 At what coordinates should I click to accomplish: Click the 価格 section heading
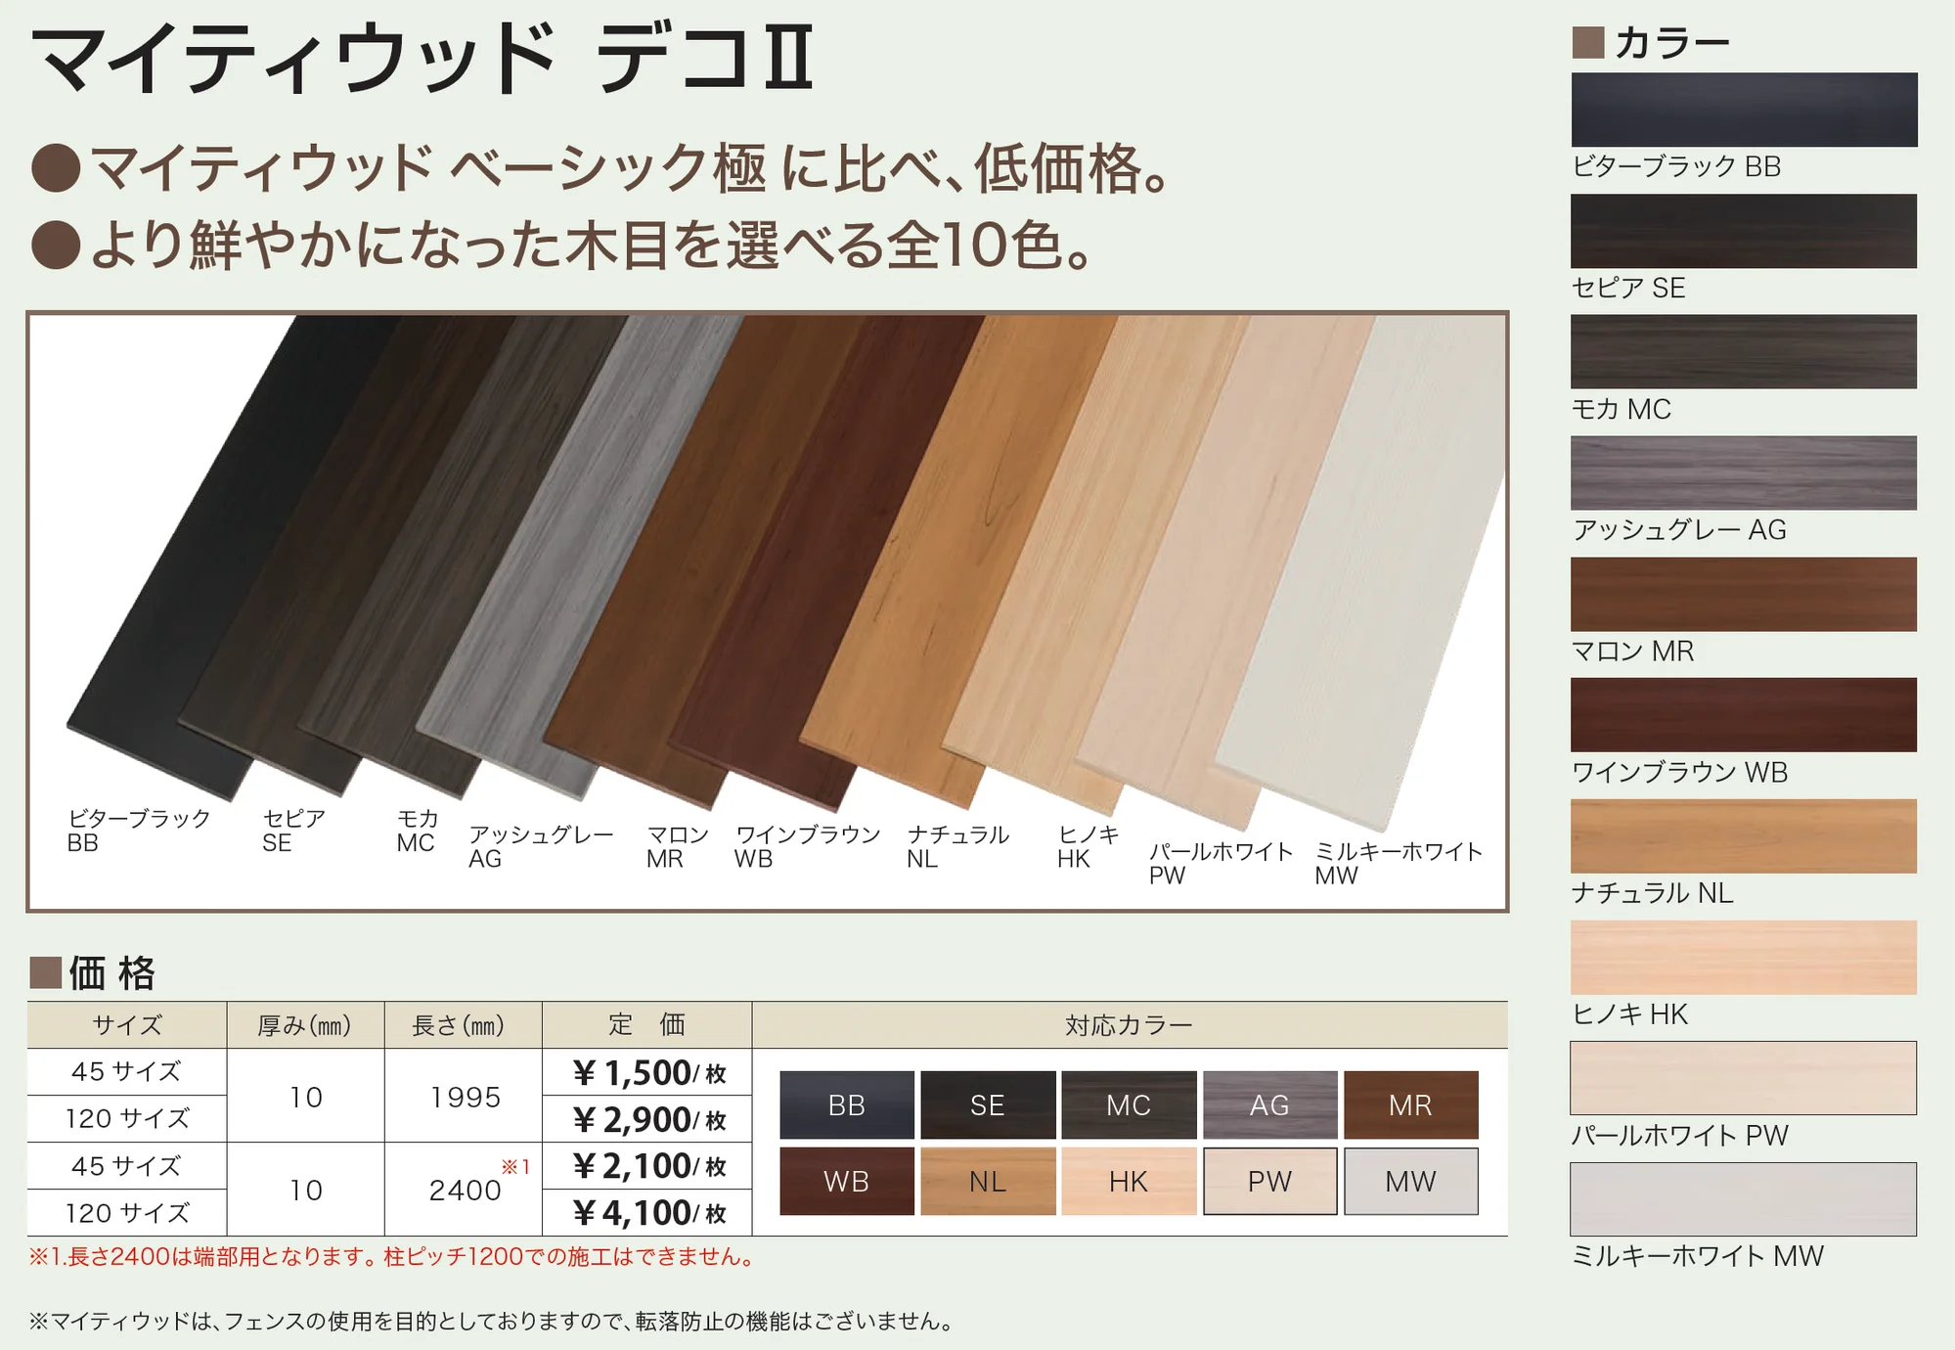point(94,973)
